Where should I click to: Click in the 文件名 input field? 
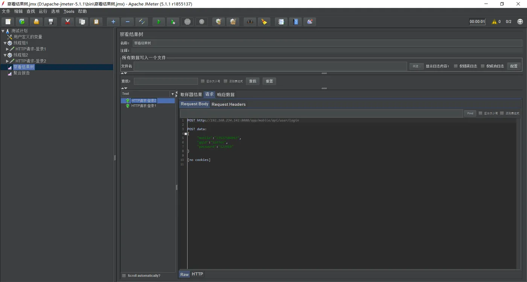(270, 66)
